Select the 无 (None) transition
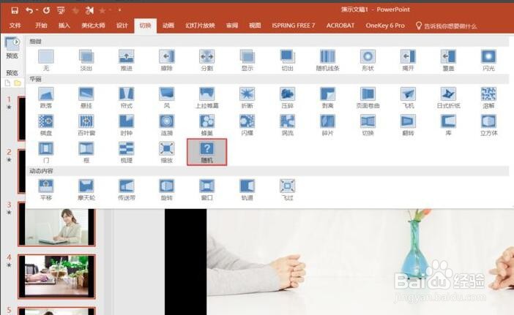This screenshot has width=514, height=315. (46, 61)
